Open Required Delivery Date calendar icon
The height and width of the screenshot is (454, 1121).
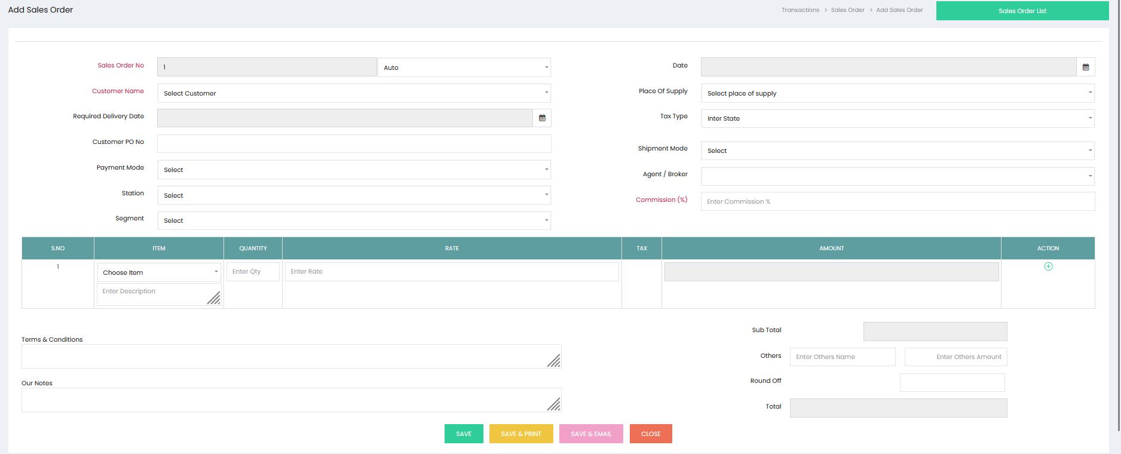(x=542, y=118)
